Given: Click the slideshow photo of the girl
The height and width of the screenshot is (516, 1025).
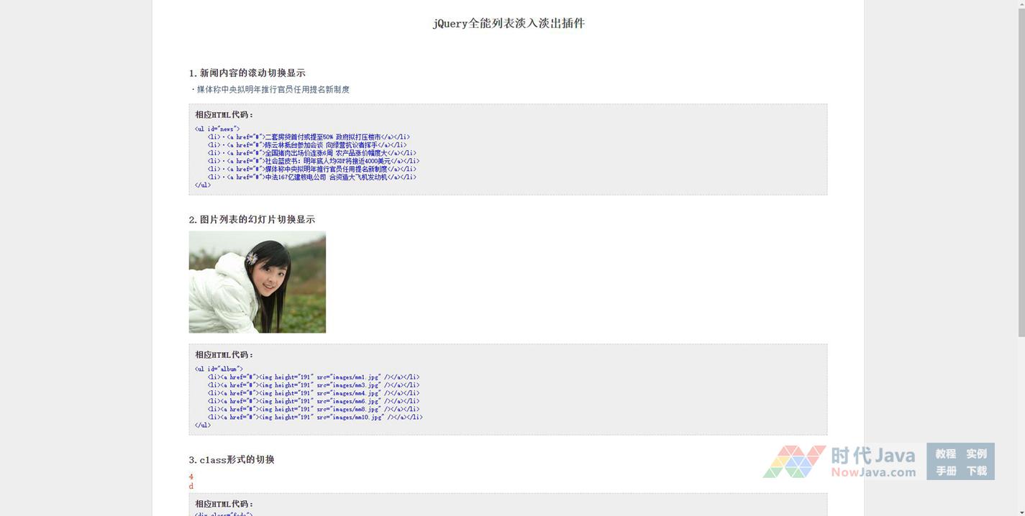Looking at the screenshot, I should pyautogui.click(x=257, y=282).
